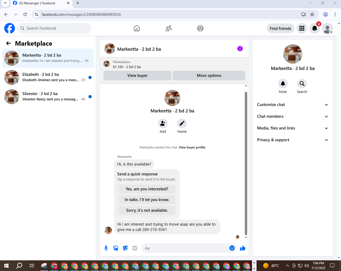This screenshot has height=271, width=341.
Task: Expand the Chat members section
Action: 293,116
